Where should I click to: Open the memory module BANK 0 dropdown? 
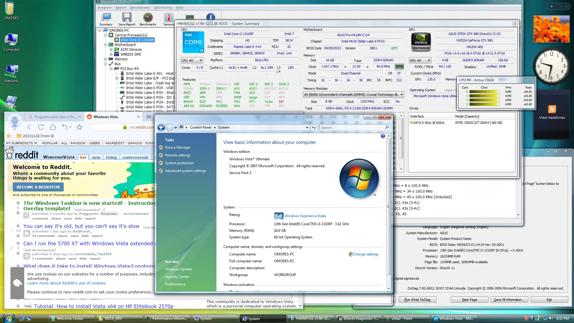(x=353, y=95)
